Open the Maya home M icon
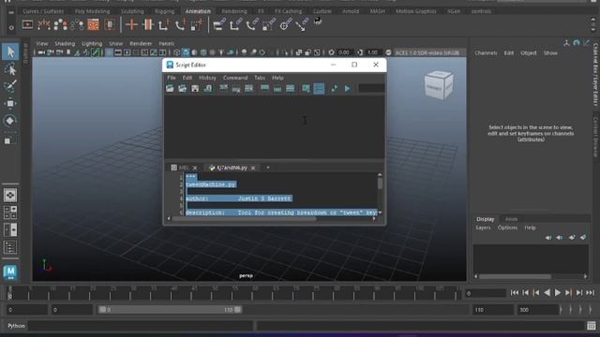 [x=10, y=272]
